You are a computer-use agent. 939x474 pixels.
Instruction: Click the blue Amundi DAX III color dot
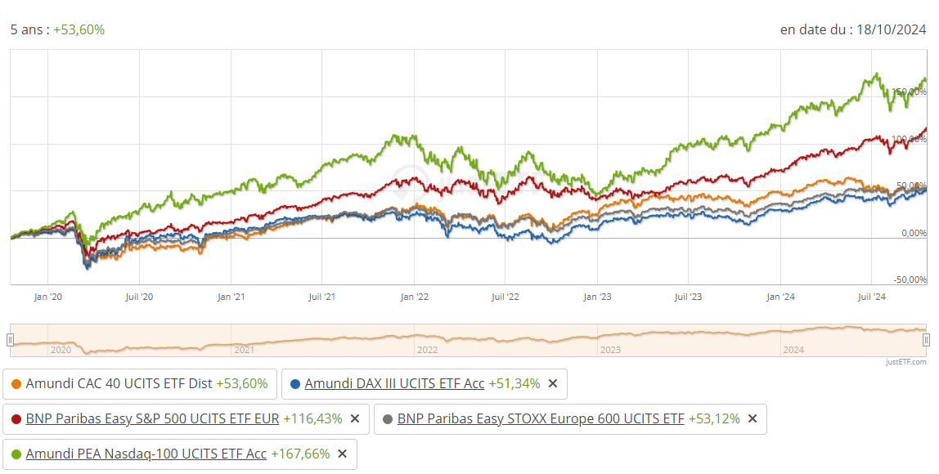pyautogui.click(x=294, y=384)
